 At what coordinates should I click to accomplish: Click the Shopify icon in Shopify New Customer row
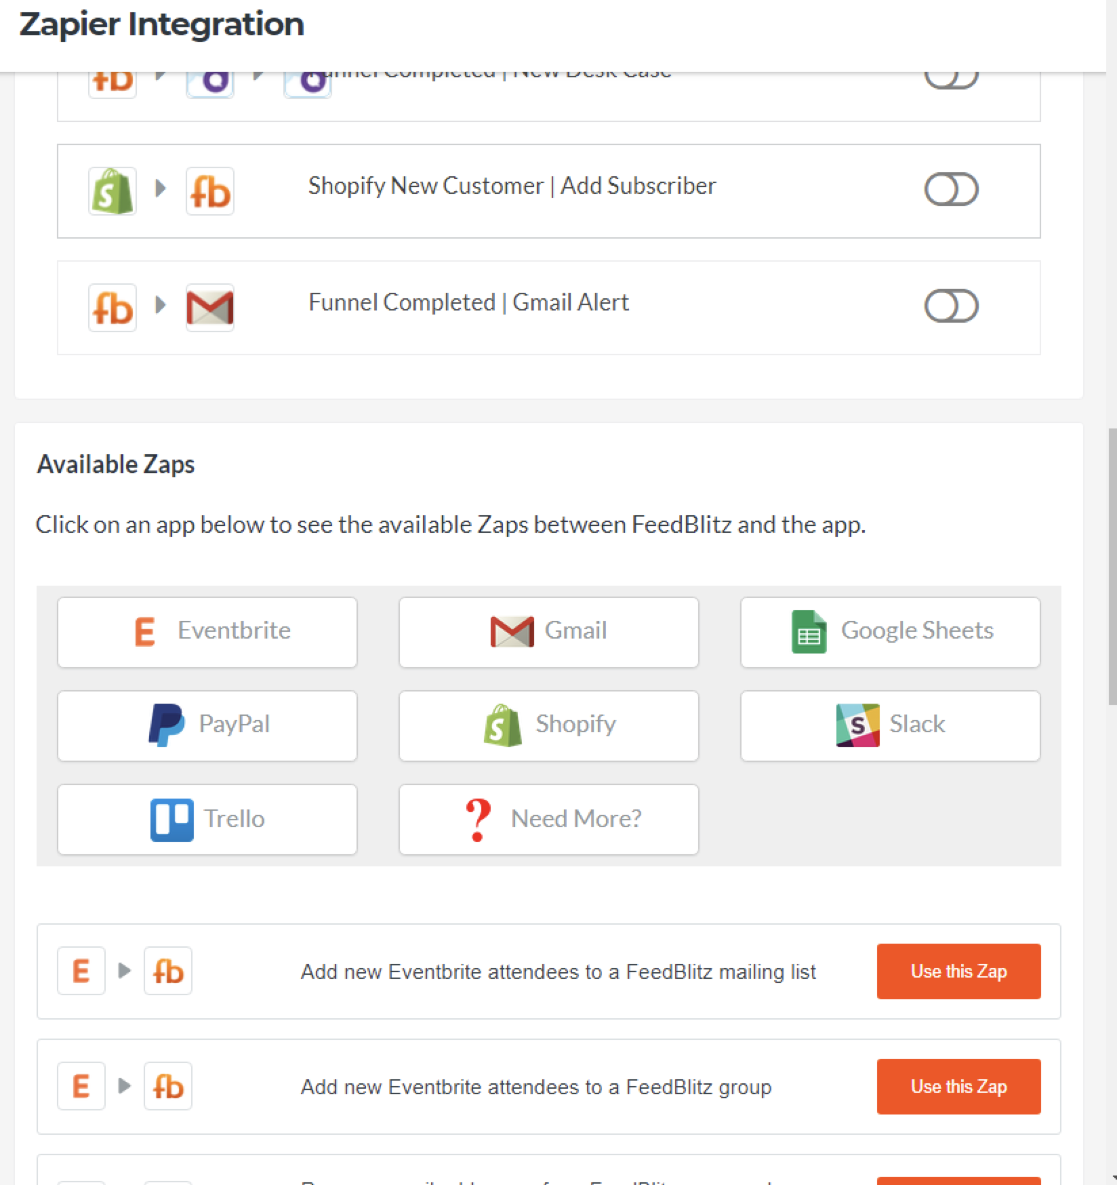113,191
